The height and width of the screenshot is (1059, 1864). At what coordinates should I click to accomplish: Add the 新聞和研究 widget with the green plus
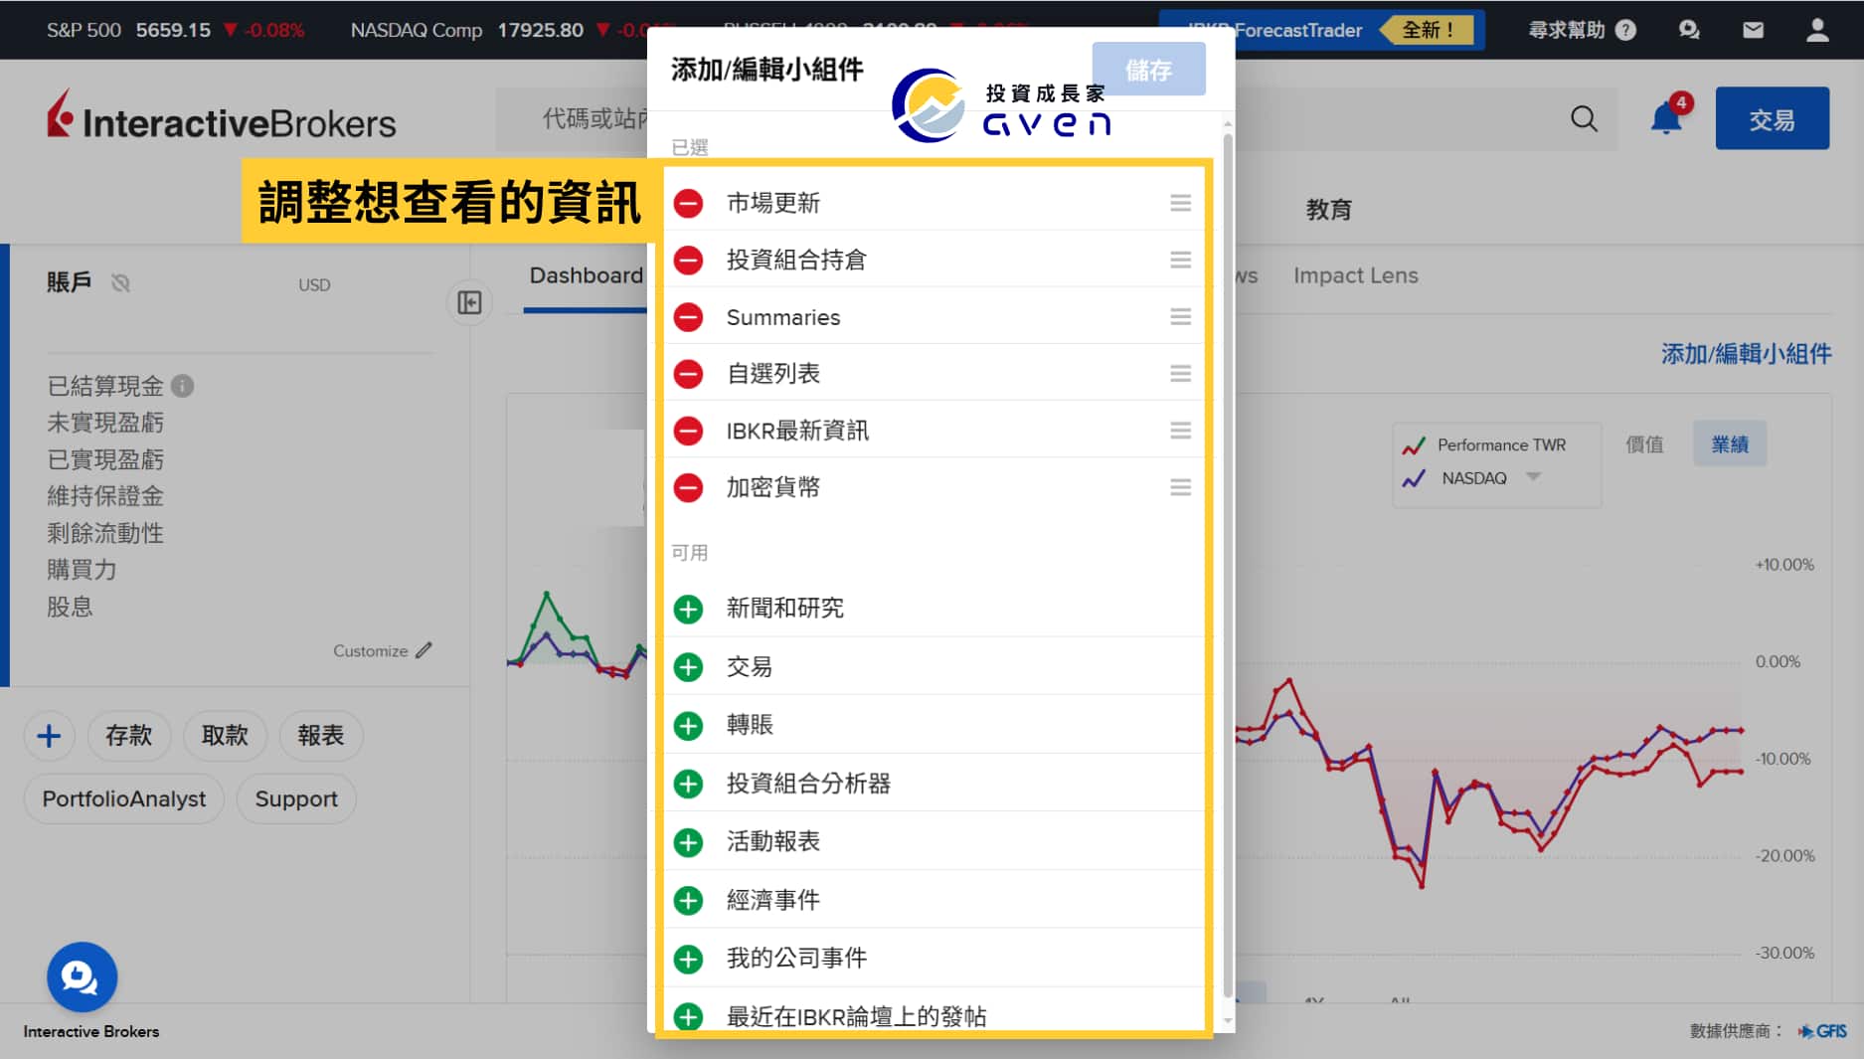[688, 609]
